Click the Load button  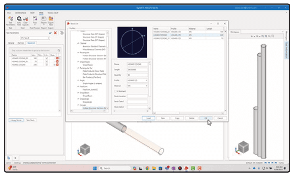[x=148, y=118]
